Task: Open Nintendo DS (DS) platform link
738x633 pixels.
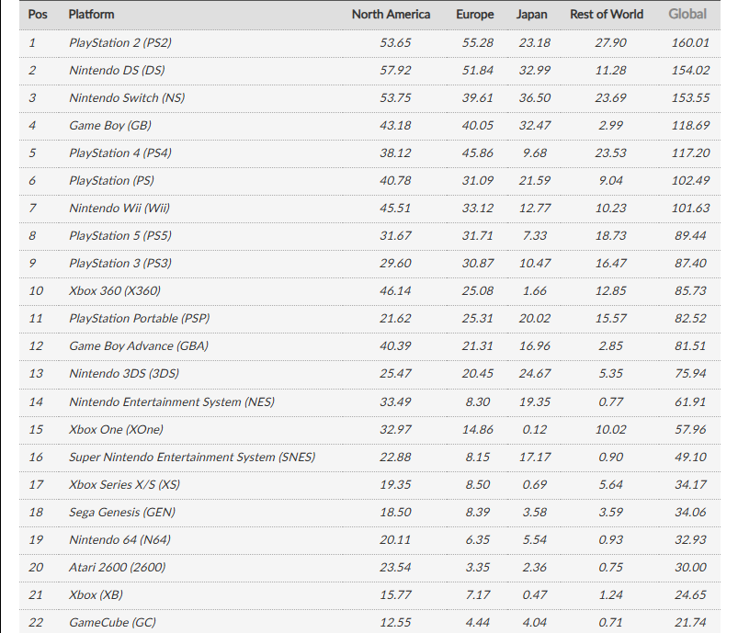Action: (117, 70)
